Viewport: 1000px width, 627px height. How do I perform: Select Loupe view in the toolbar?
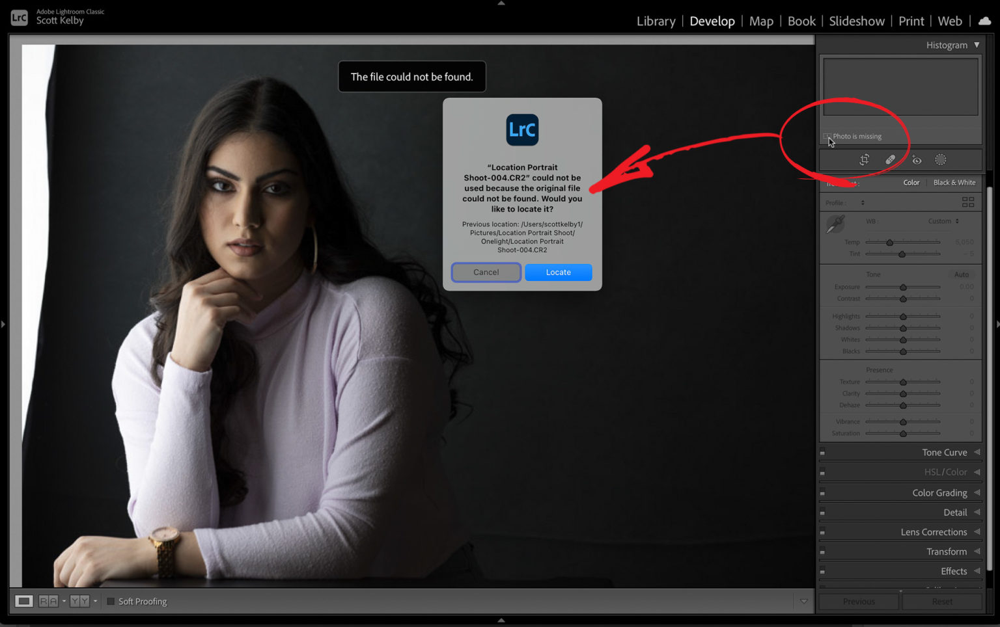23,601
